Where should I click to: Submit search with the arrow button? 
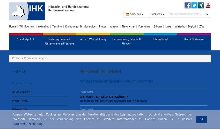click(x=207, y=14)
